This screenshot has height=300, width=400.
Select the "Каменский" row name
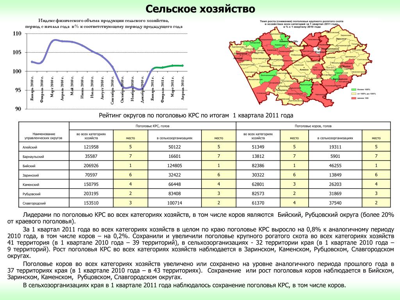(x=31, y=185)
